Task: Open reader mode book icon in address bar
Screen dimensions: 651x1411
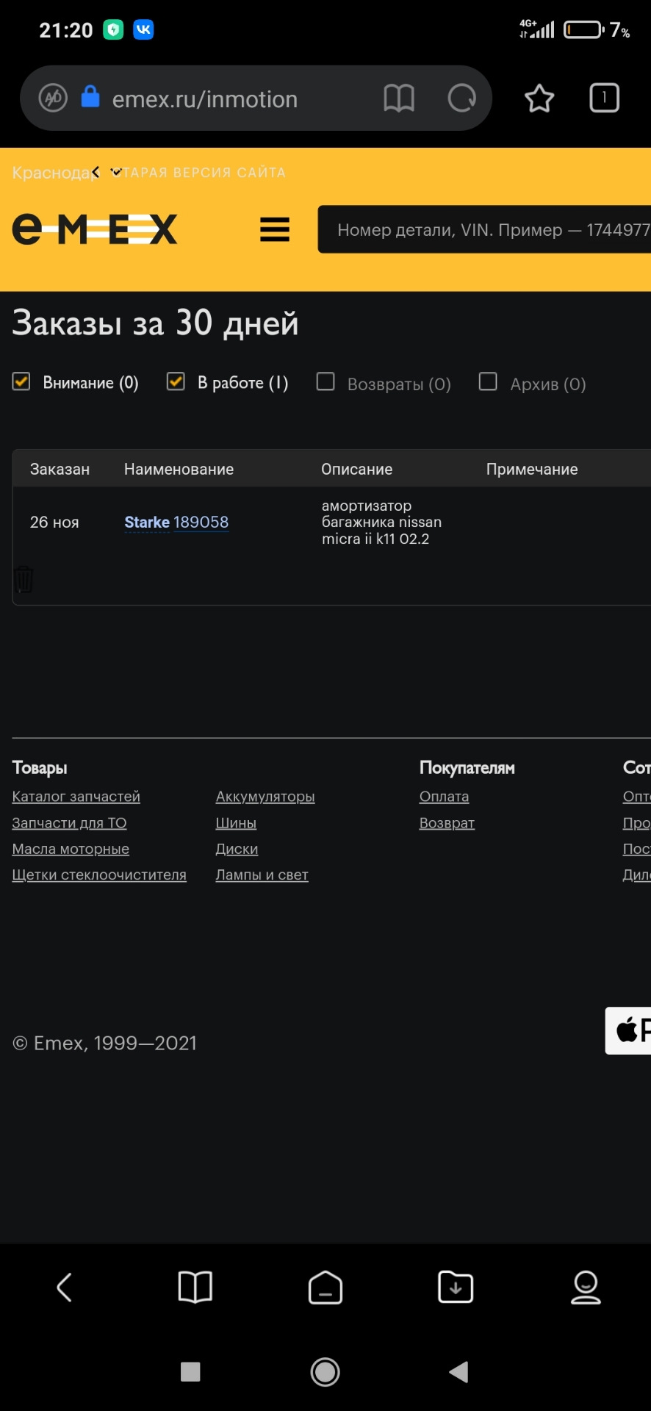Action: (x=399, y=98)
